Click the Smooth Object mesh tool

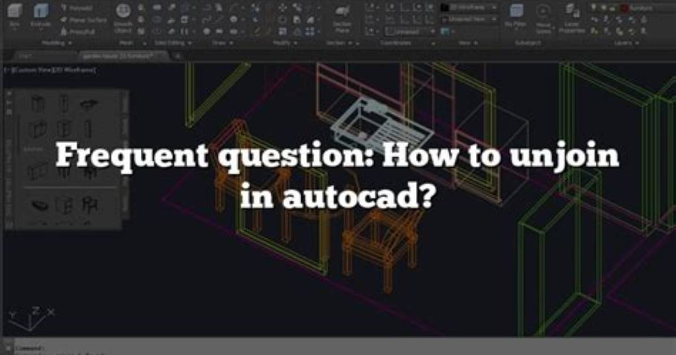tap(123, 19)
